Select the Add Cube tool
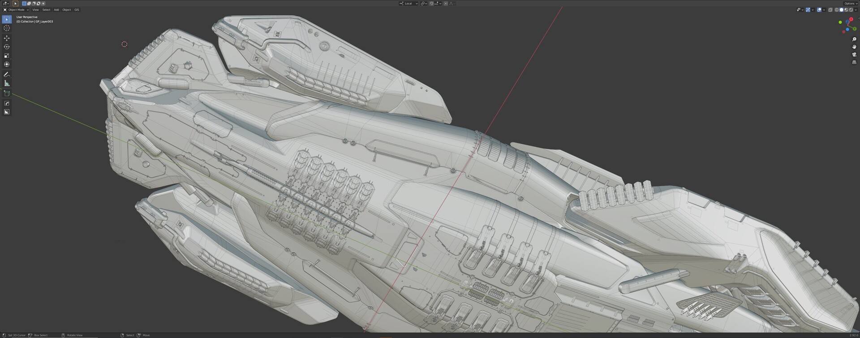The image size is (860, 338). point(7,94)
